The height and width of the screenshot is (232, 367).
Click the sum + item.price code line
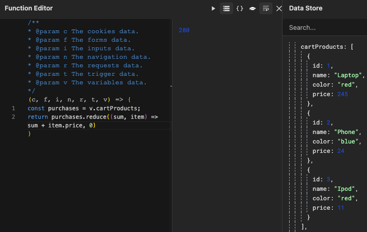pyautogui.click(x=62, y=125)
